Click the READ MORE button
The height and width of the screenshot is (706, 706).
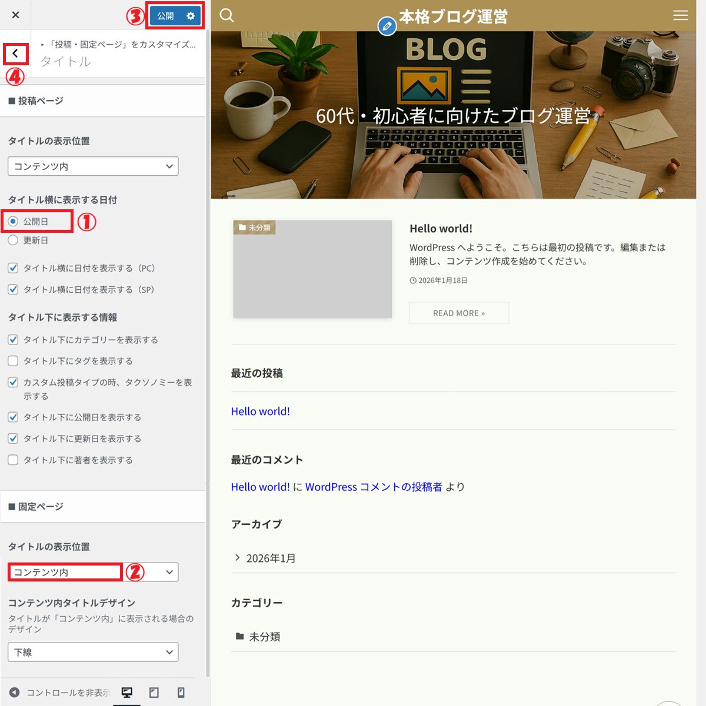click(x=459, y=313)
